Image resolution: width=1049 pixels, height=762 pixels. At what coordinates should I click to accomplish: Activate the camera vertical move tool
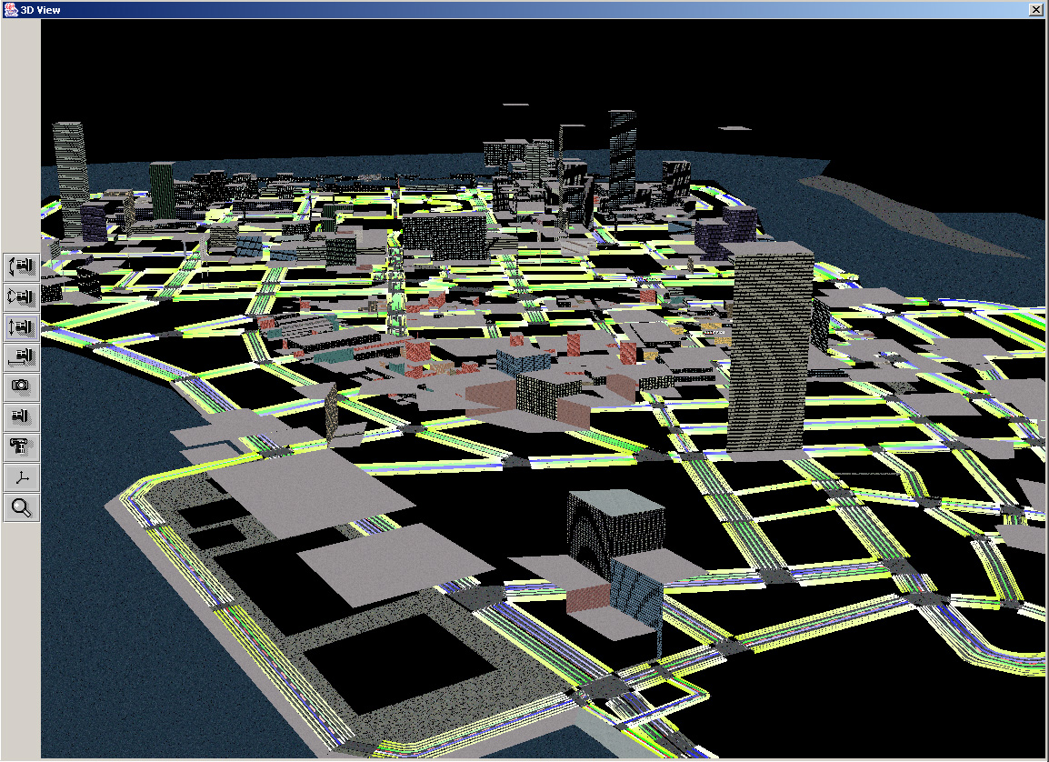click(x=21, y=326)
